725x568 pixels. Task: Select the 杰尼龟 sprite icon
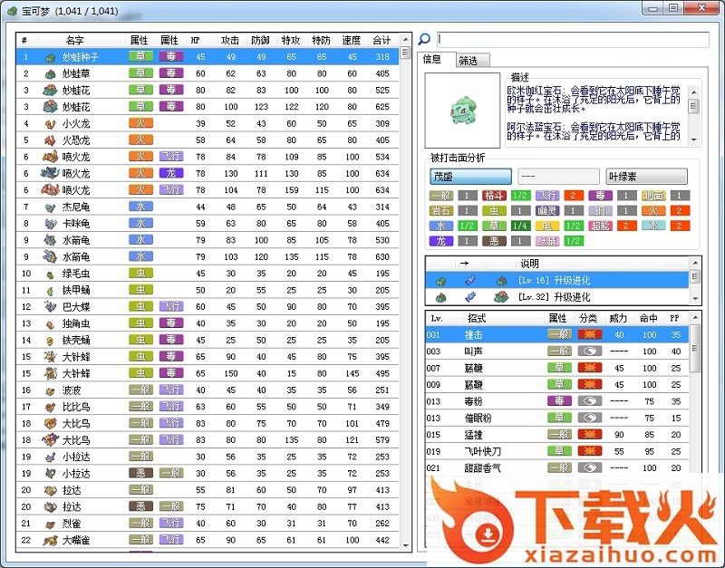point(50,207)
